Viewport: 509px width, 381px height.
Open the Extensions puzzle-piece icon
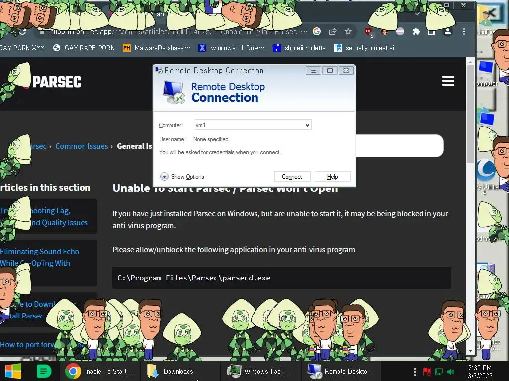pos(416,31)
